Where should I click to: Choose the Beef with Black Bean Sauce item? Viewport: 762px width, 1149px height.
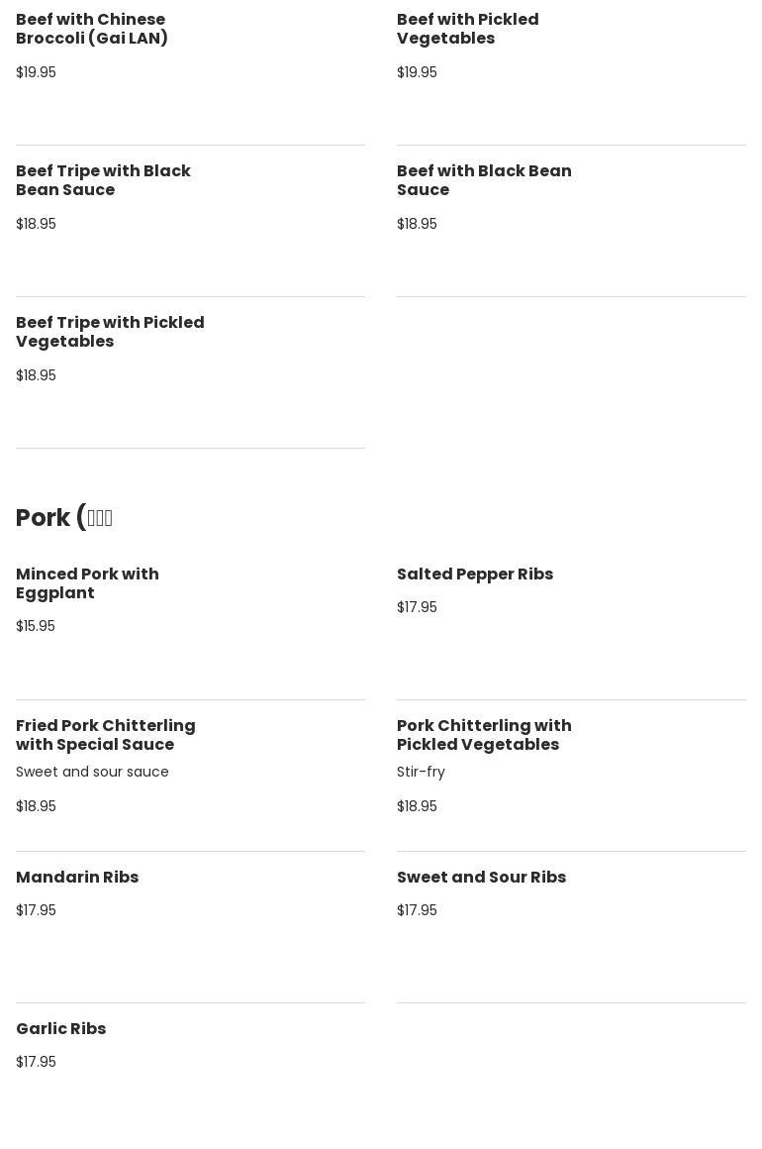[484, 180]
